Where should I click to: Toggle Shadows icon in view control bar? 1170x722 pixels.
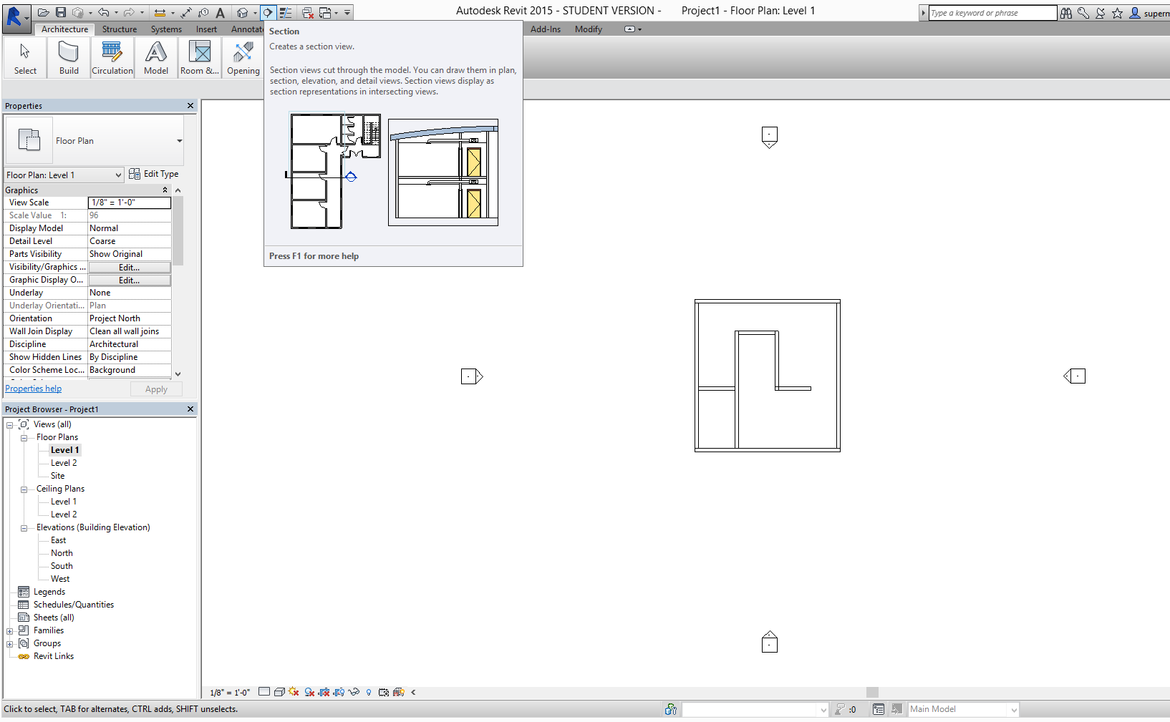click(x=309, y=692)
